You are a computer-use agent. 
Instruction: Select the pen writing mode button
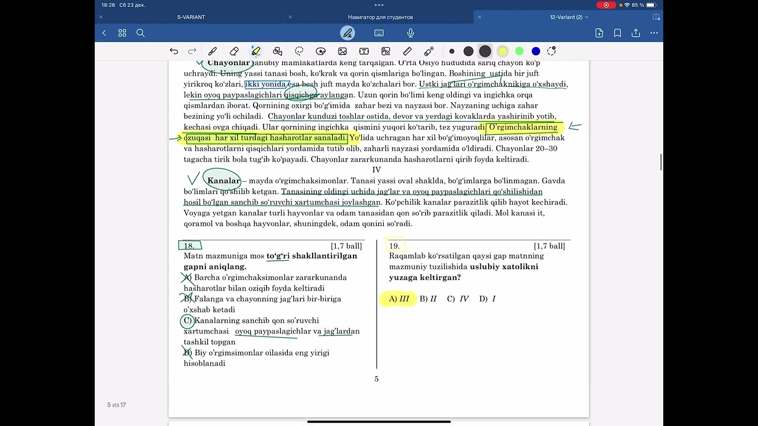[x=348, y=33]
